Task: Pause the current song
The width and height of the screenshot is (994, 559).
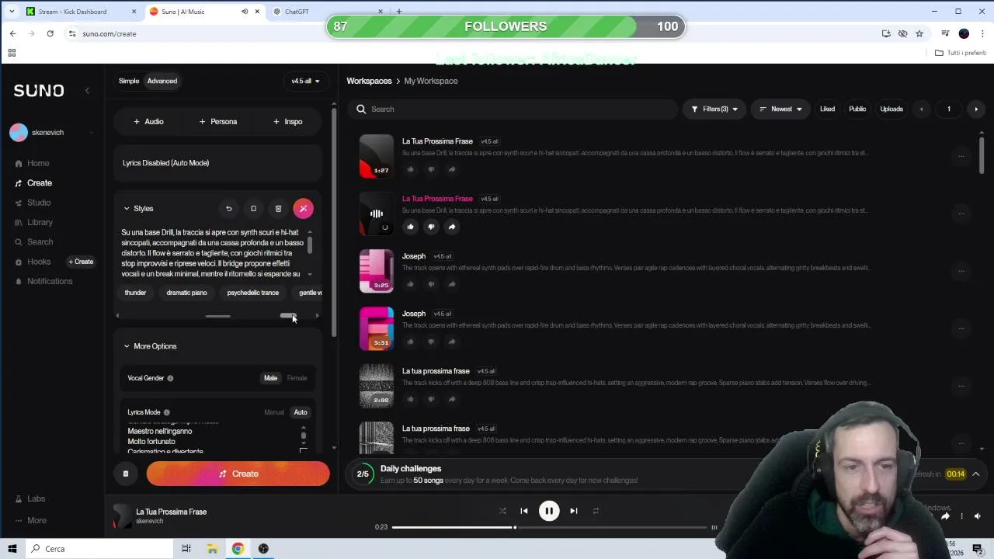Action: click(x=549, y=511)
